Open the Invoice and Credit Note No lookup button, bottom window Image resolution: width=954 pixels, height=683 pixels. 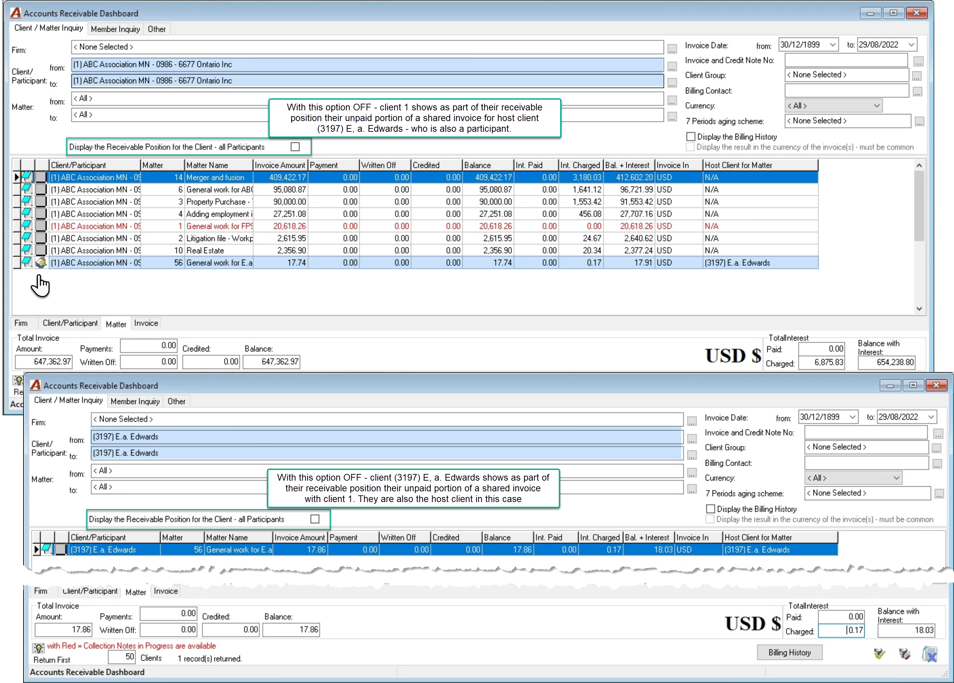tap(938, 433)
